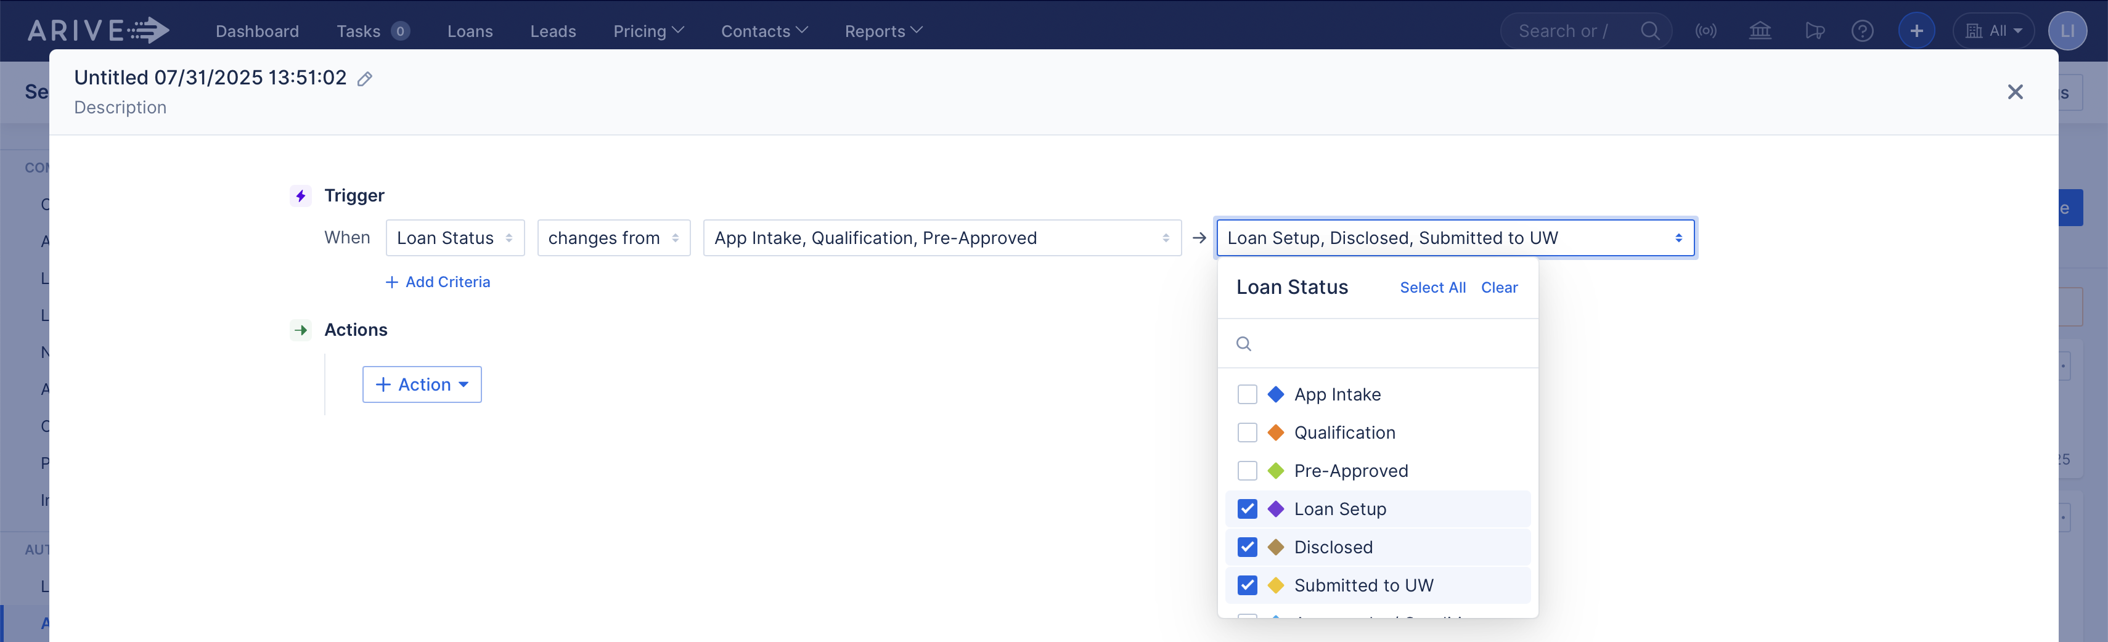Collapse the Loan Setup, Disclosed, Submitted dropdown

click(1456, 238)
